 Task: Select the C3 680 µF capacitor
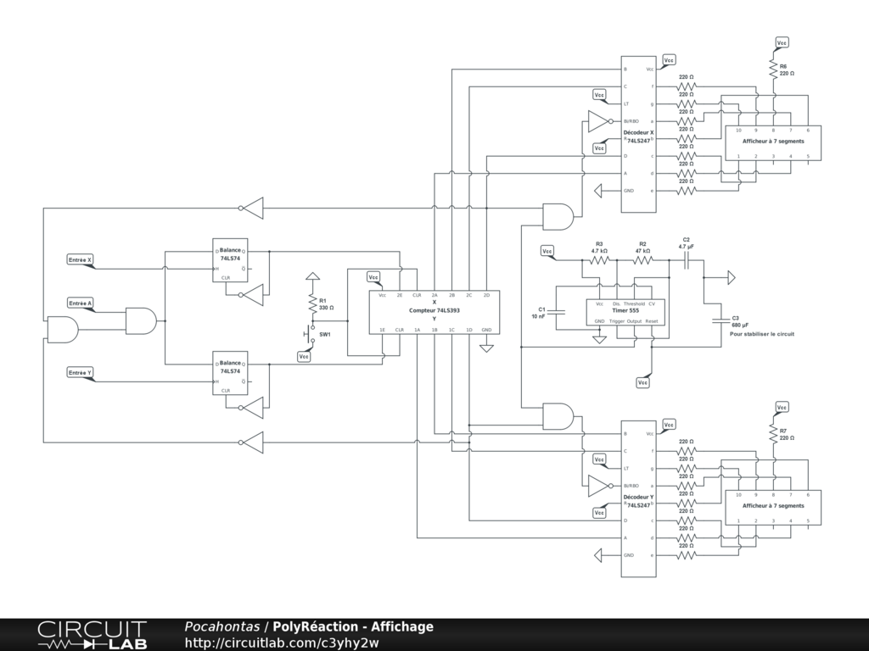(720, 320)
